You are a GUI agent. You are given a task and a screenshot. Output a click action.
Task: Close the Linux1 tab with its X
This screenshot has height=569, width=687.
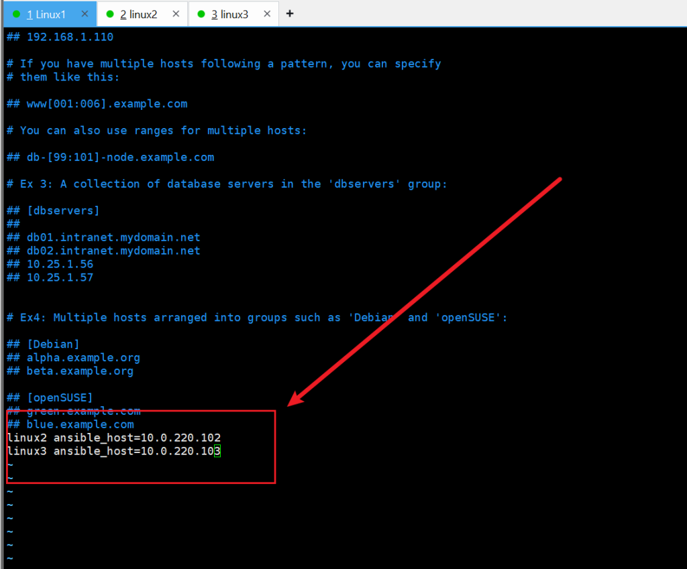coord(84,14)
